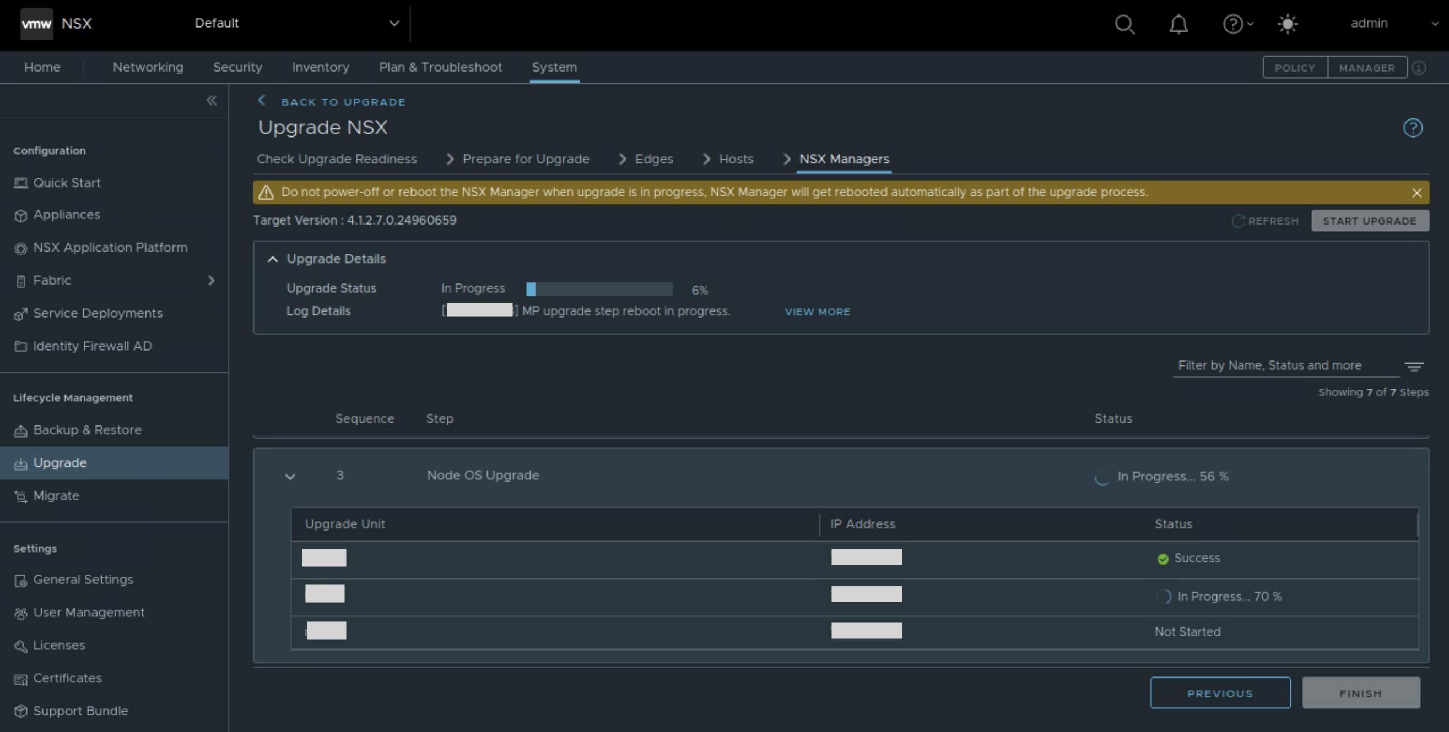Click the Backup & Restore icon
The image size is (1449, 732).
coord(21,430)
